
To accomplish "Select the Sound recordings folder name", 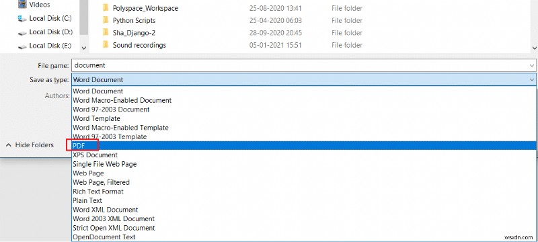I will pos(139,45).
